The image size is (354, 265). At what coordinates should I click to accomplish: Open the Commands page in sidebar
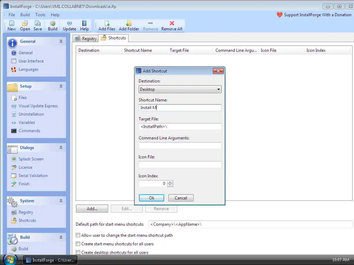(x=26, y=131)
